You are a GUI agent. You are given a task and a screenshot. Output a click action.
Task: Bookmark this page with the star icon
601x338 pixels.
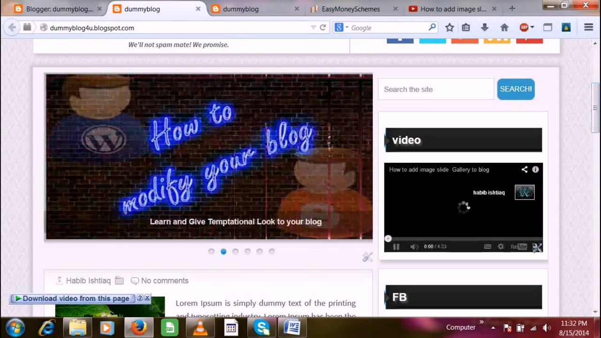(x=449, y=28)
